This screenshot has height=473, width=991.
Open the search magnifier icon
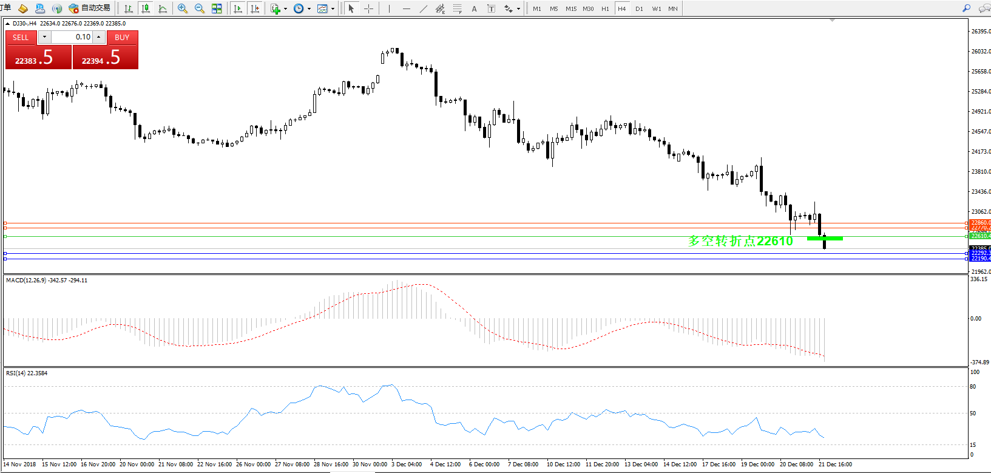[x=966, y=9]
